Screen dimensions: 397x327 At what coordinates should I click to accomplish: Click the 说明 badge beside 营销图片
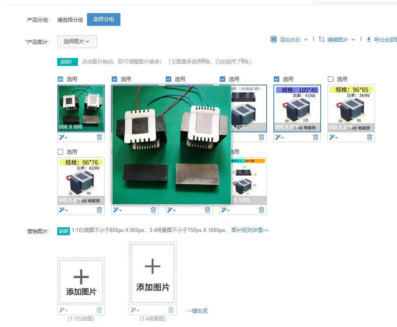coord(64,231)
